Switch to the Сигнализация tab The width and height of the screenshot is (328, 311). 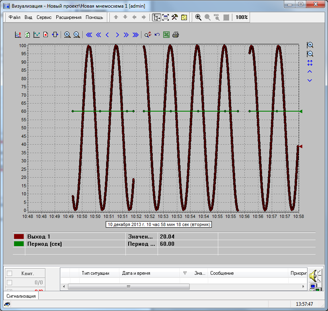[x=21, y=296]
